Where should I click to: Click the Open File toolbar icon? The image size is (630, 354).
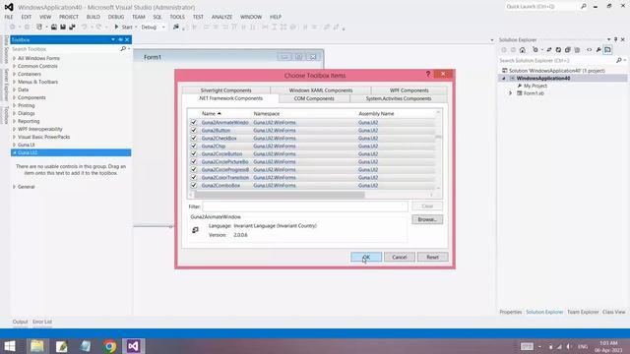coord(54,27)
